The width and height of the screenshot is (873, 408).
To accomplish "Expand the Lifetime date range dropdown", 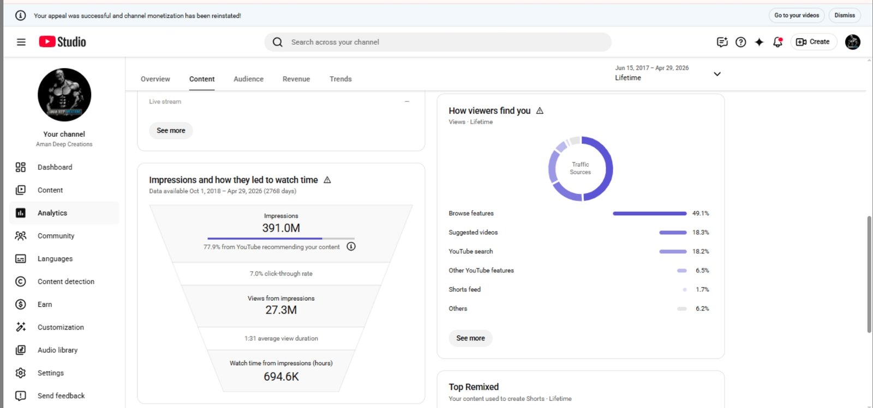I will click(717, 74).
